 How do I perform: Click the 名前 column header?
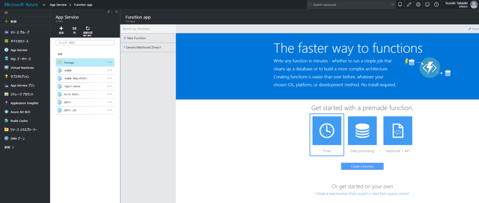(59, 54)
